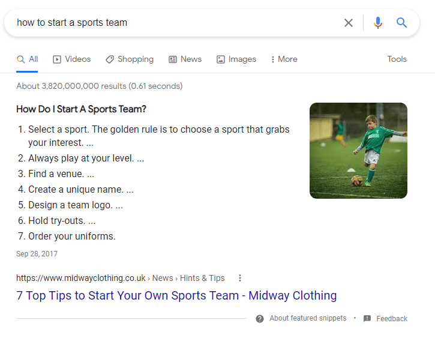Screen dimensions: 435x338
Task: Click the 'Sep 28, 2017' date
Action: [x=37, y=253]
